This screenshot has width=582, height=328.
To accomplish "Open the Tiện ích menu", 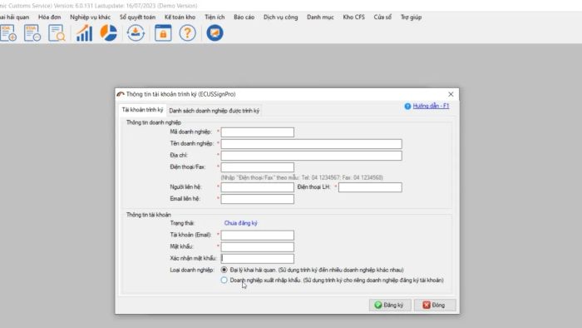I will [215, 17].
